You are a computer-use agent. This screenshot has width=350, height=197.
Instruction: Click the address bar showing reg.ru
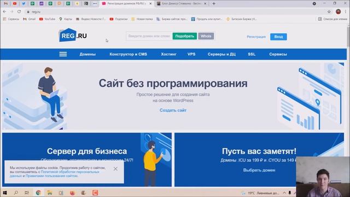[x=174, y=11]
